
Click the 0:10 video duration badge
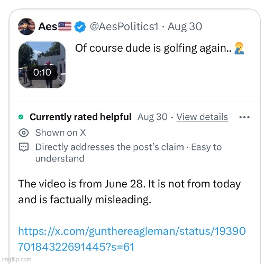click(x=42, y=72)
